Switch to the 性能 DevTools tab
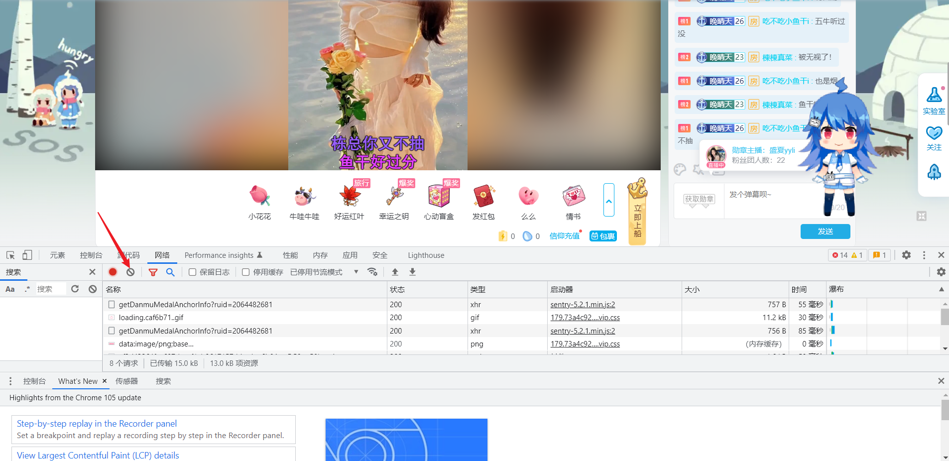The image size is (949, 461). (290, 255)
